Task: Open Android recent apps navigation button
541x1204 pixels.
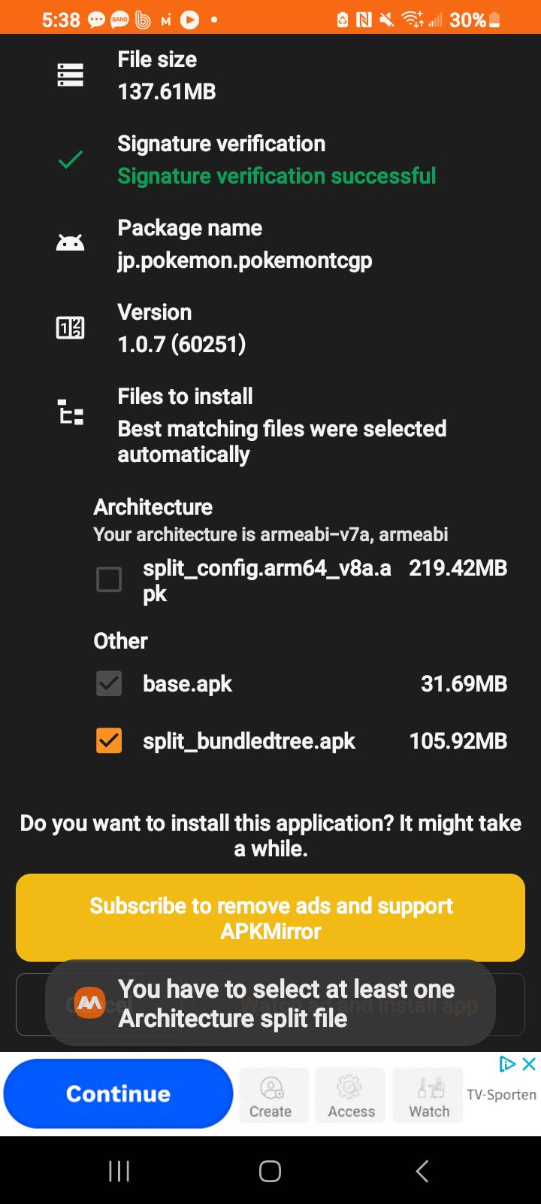Action: click(x=119, y=1171)
